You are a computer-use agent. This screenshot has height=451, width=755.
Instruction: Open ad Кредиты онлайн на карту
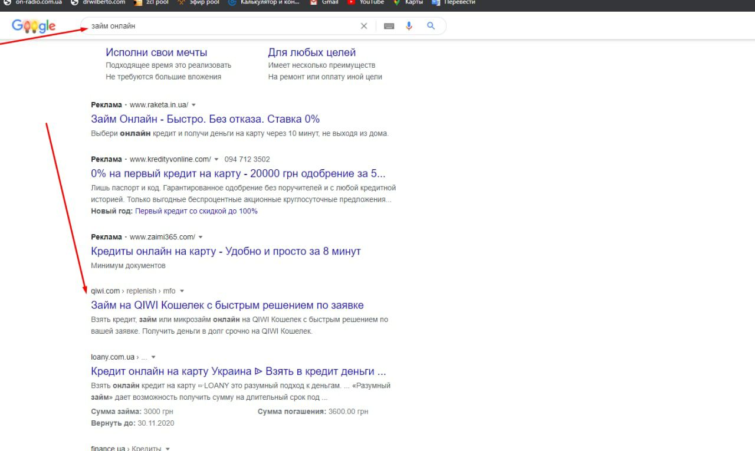[x=226, y=251]
